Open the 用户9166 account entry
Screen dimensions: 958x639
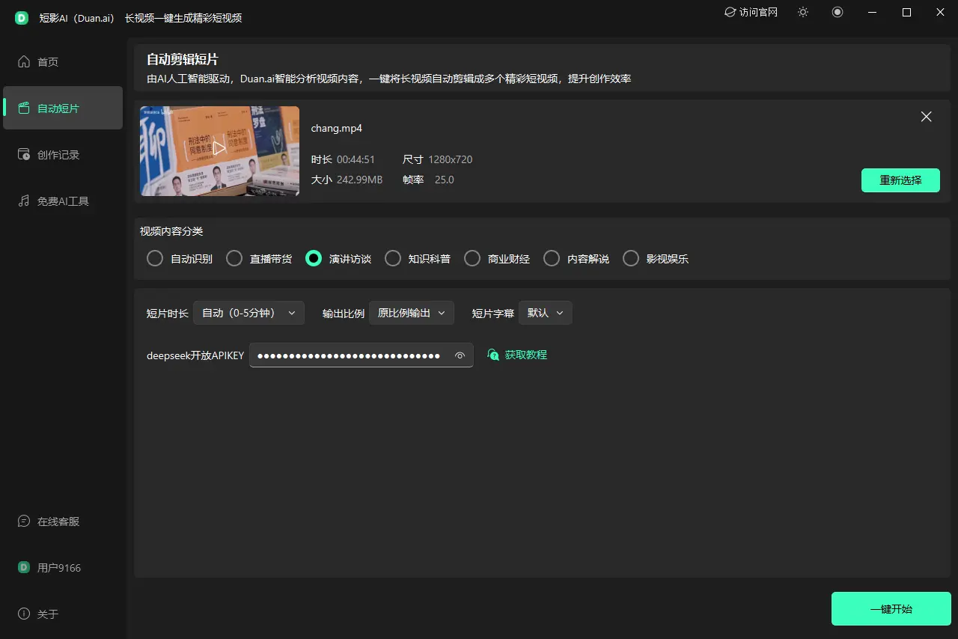point(63,568)
